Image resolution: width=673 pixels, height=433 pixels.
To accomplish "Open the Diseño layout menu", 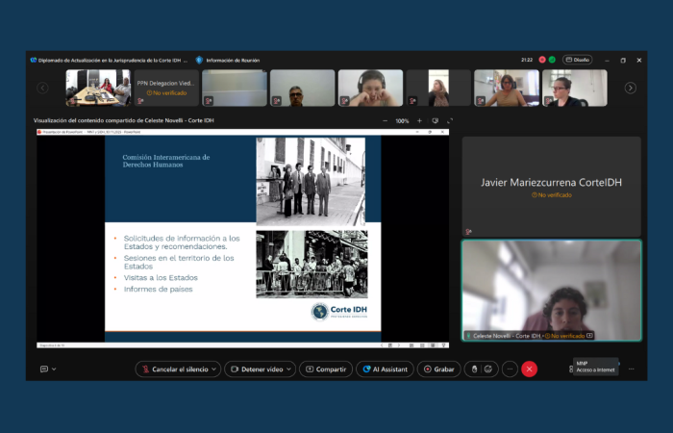I will point(577,60).
